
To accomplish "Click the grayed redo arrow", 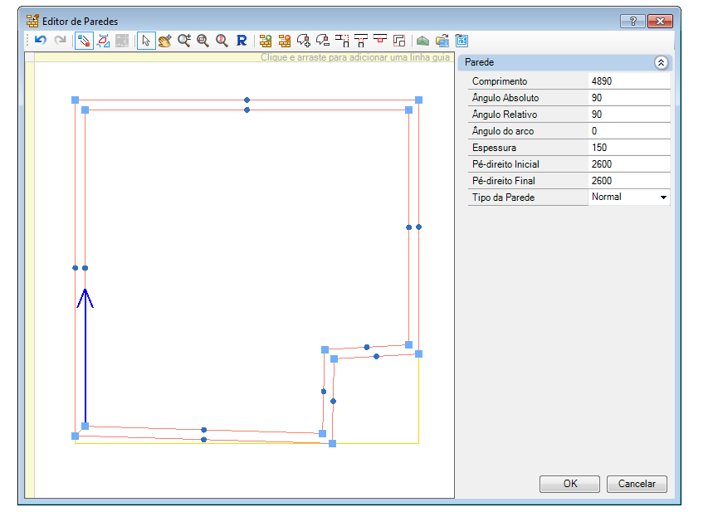I will (x=60, y=41).
